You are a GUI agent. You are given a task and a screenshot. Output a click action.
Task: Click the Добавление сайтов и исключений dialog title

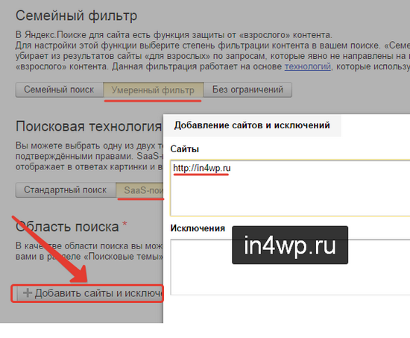click(x=252, y=125)
